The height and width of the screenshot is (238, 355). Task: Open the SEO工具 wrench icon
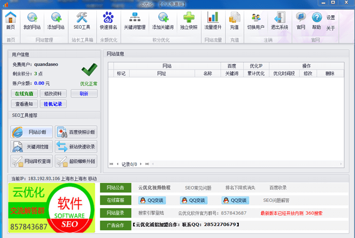[82, 21]
